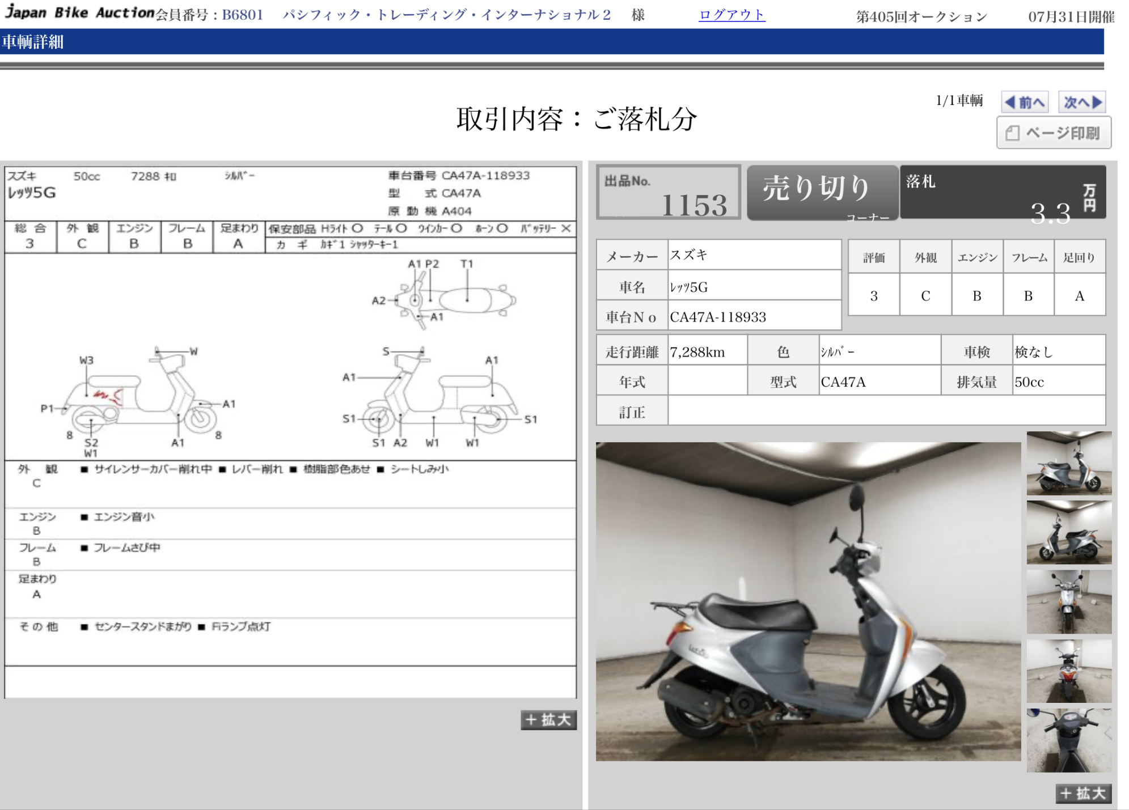Click the ログアウト logout link
The image size is (1129, 810).
click(x=731, y=15)
